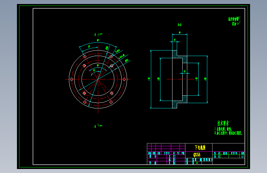Select the red centerline in section view

[180, 79]
